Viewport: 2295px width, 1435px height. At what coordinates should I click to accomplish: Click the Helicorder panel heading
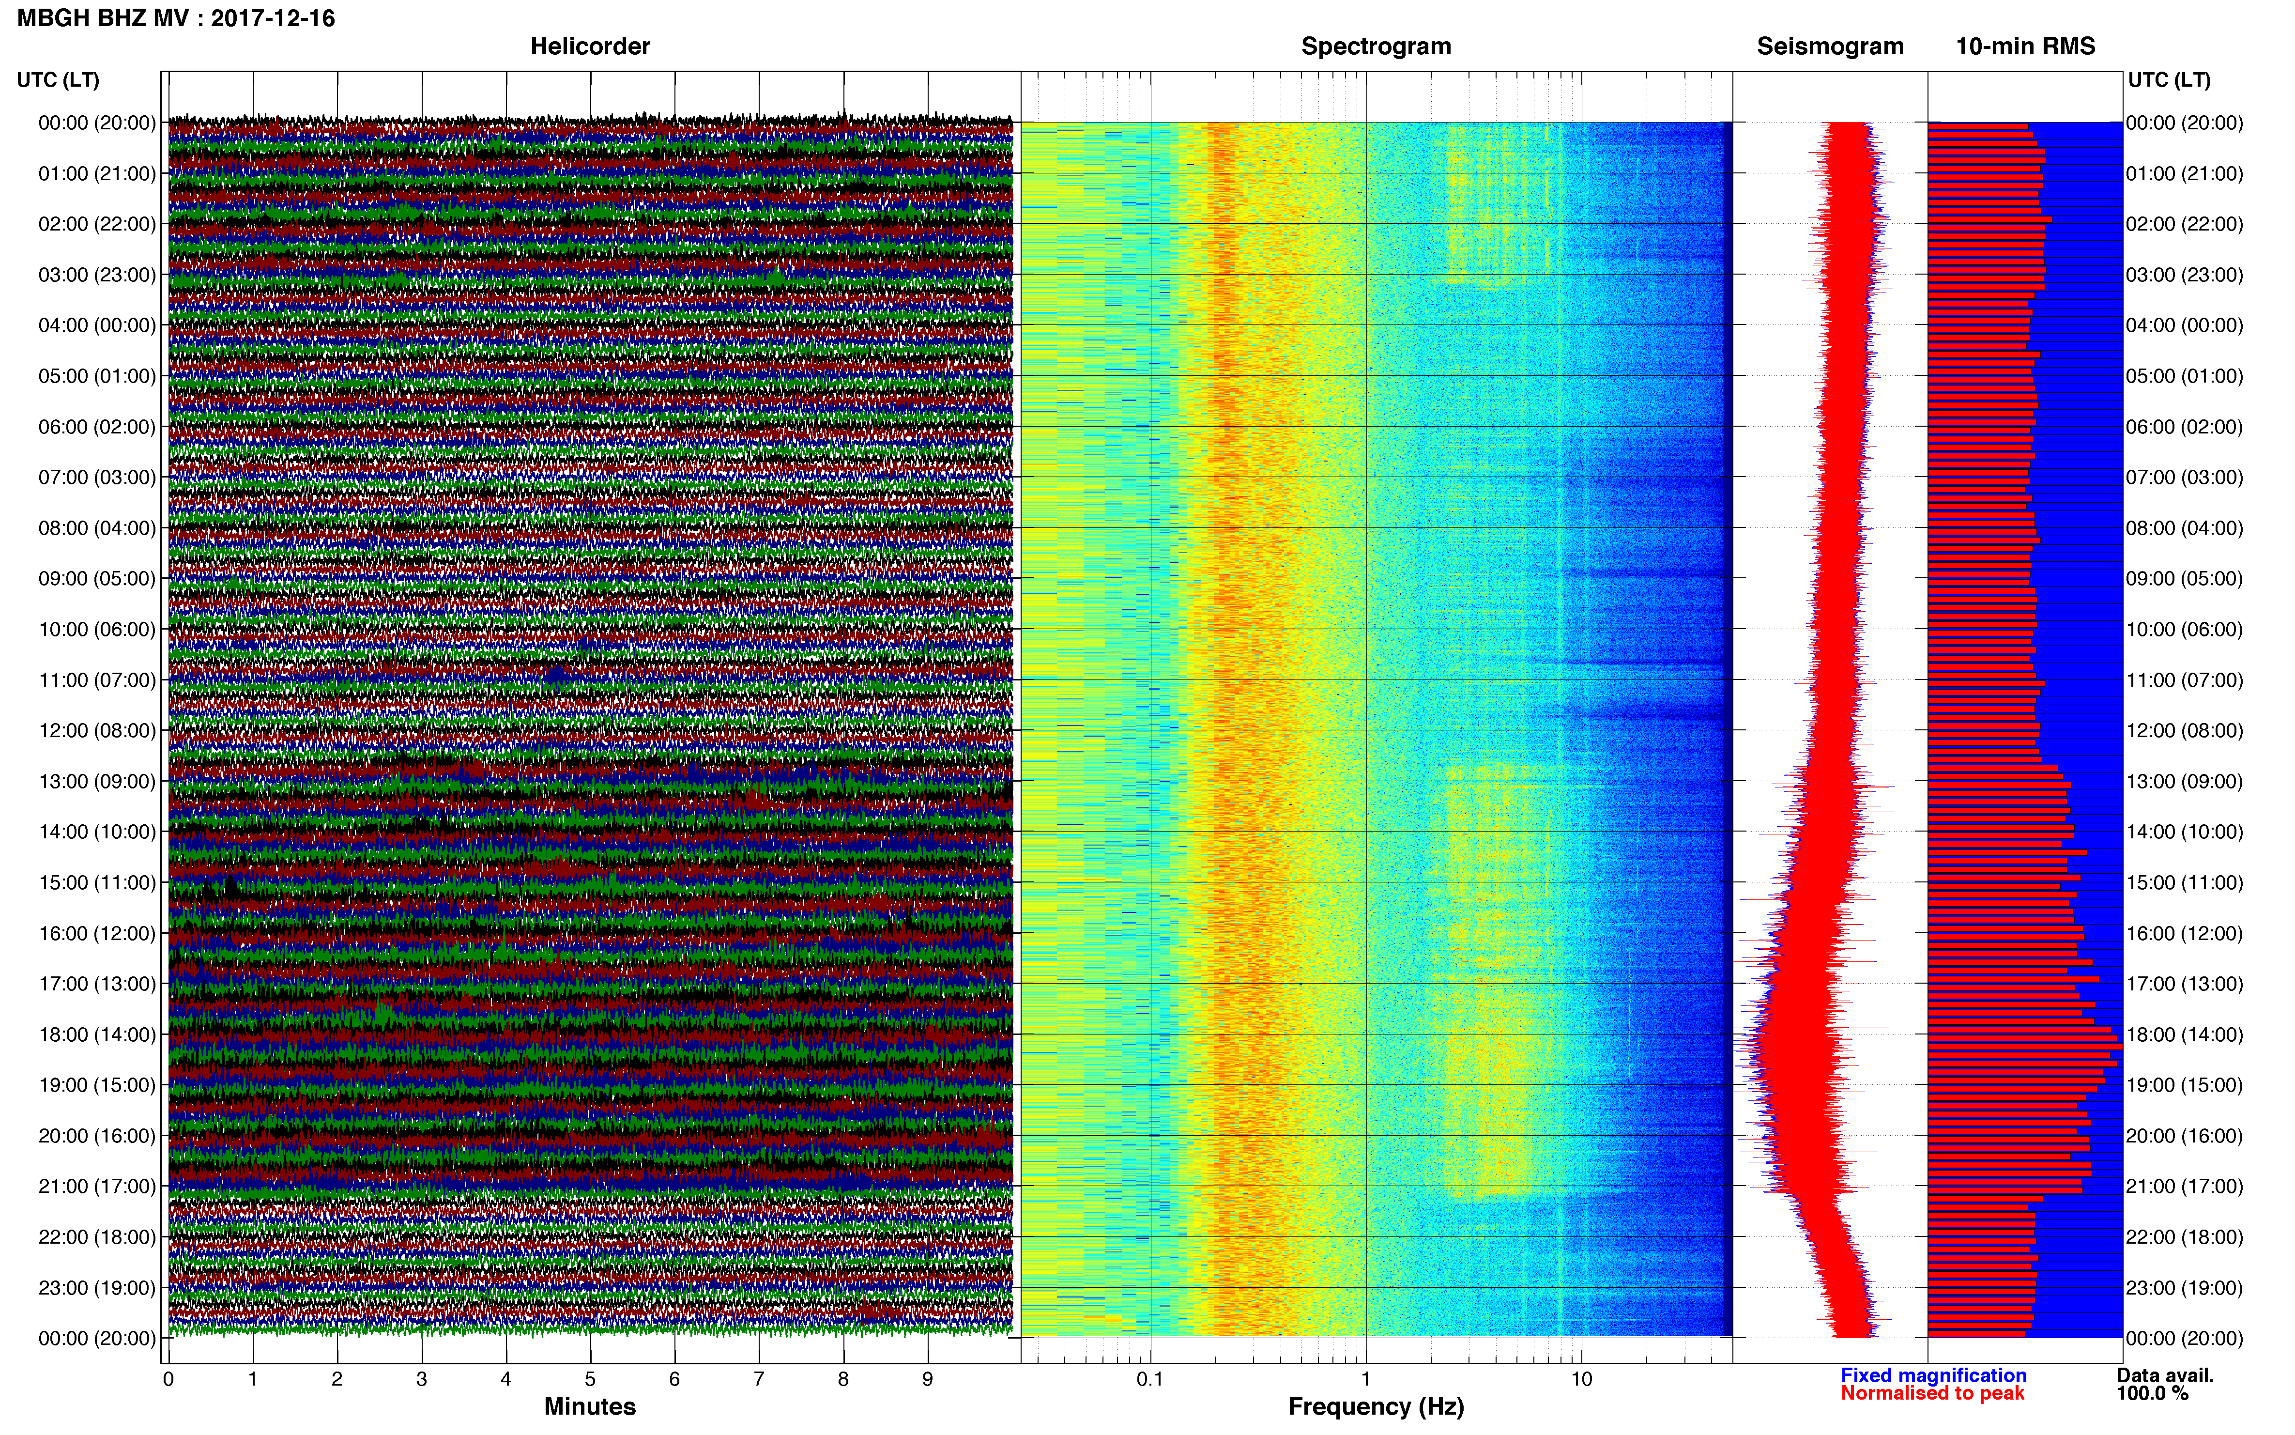589,46
